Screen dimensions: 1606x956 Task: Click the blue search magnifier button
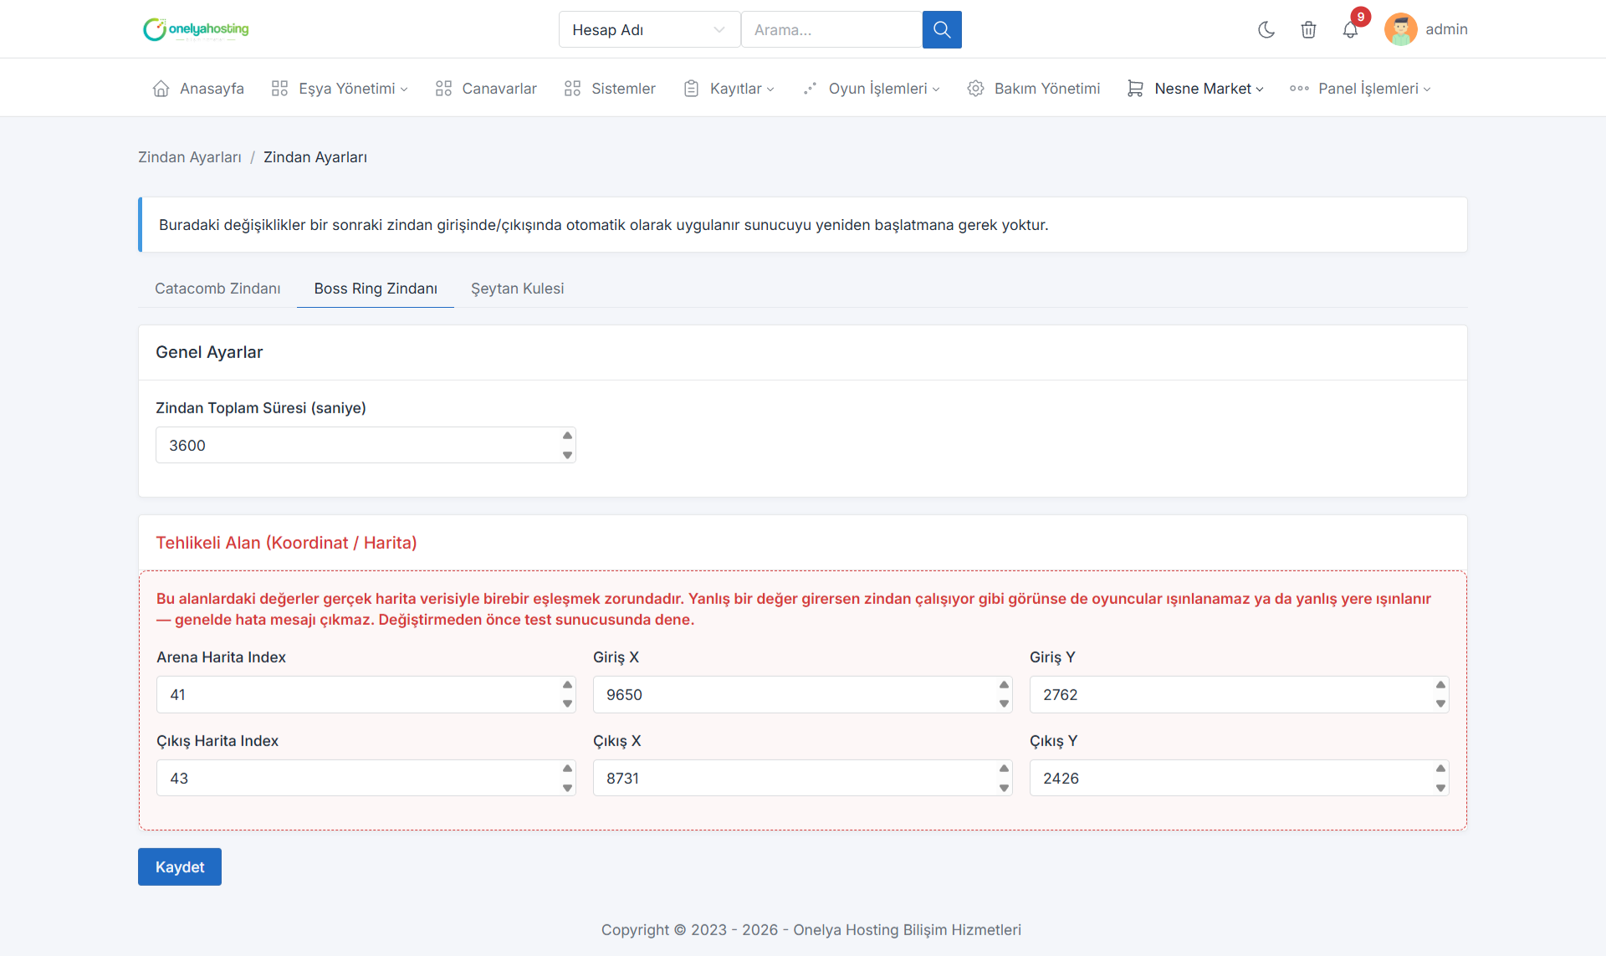point(942,29)
